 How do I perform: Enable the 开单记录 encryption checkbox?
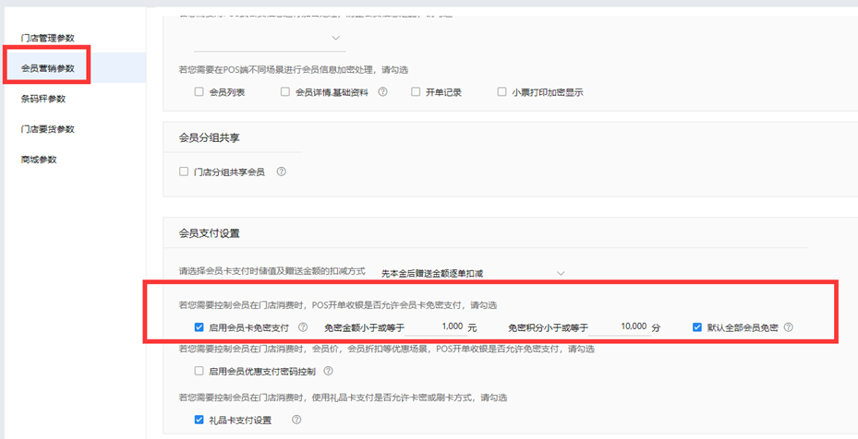click(x=417, y=92)
